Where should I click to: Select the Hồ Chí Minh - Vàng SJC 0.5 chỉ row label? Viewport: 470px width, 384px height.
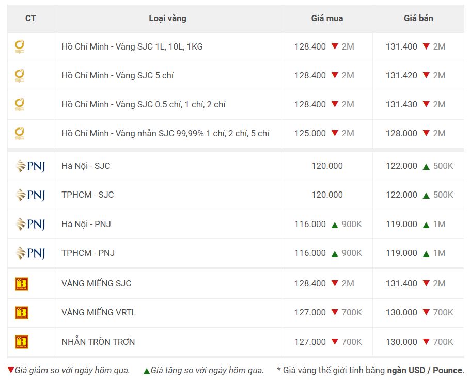pos(143,105)
